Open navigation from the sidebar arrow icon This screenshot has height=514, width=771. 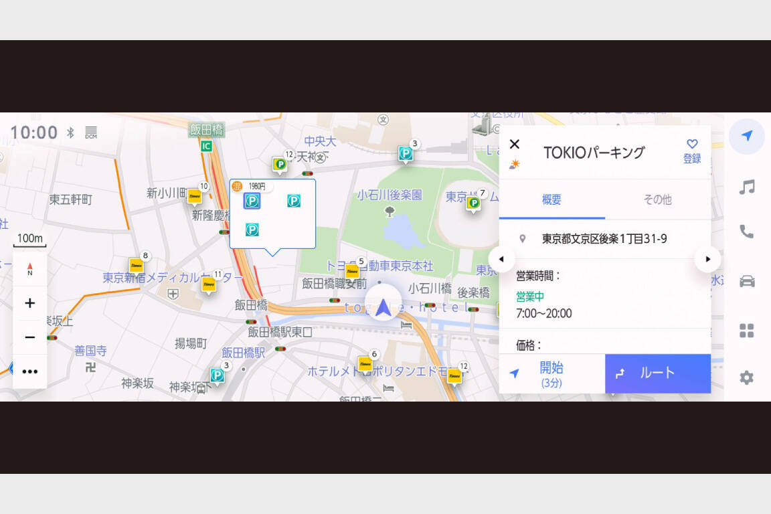tap(747, 136)
